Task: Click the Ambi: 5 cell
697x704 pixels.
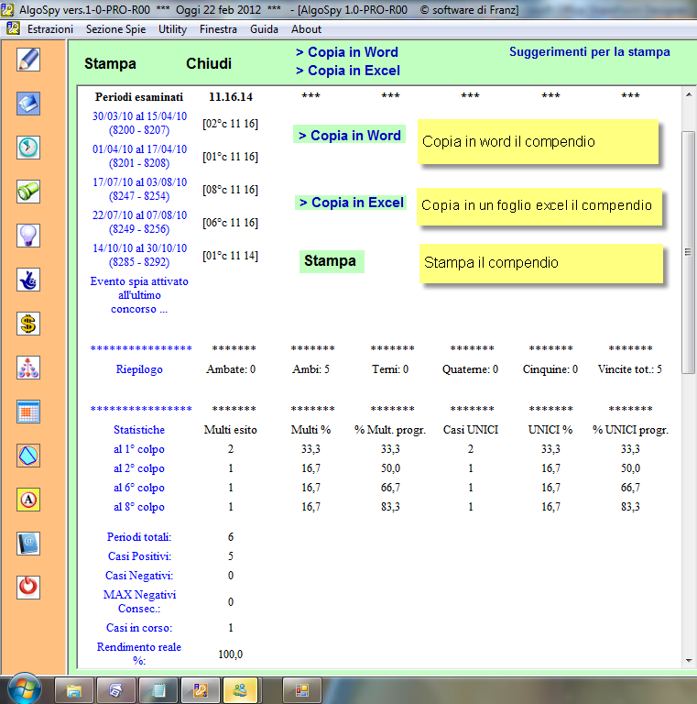Action: (310, 369)
